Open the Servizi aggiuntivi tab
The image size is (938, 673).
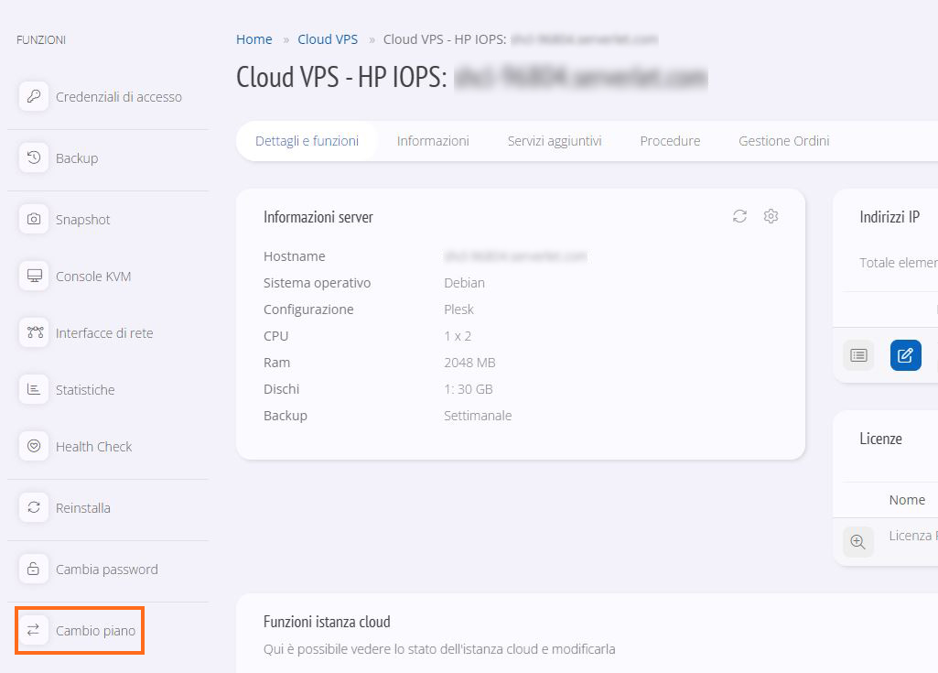[555, 141]
